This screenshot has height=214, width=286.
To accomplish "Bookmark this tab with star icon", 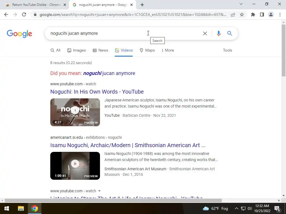I will click(x=242, y=14).
